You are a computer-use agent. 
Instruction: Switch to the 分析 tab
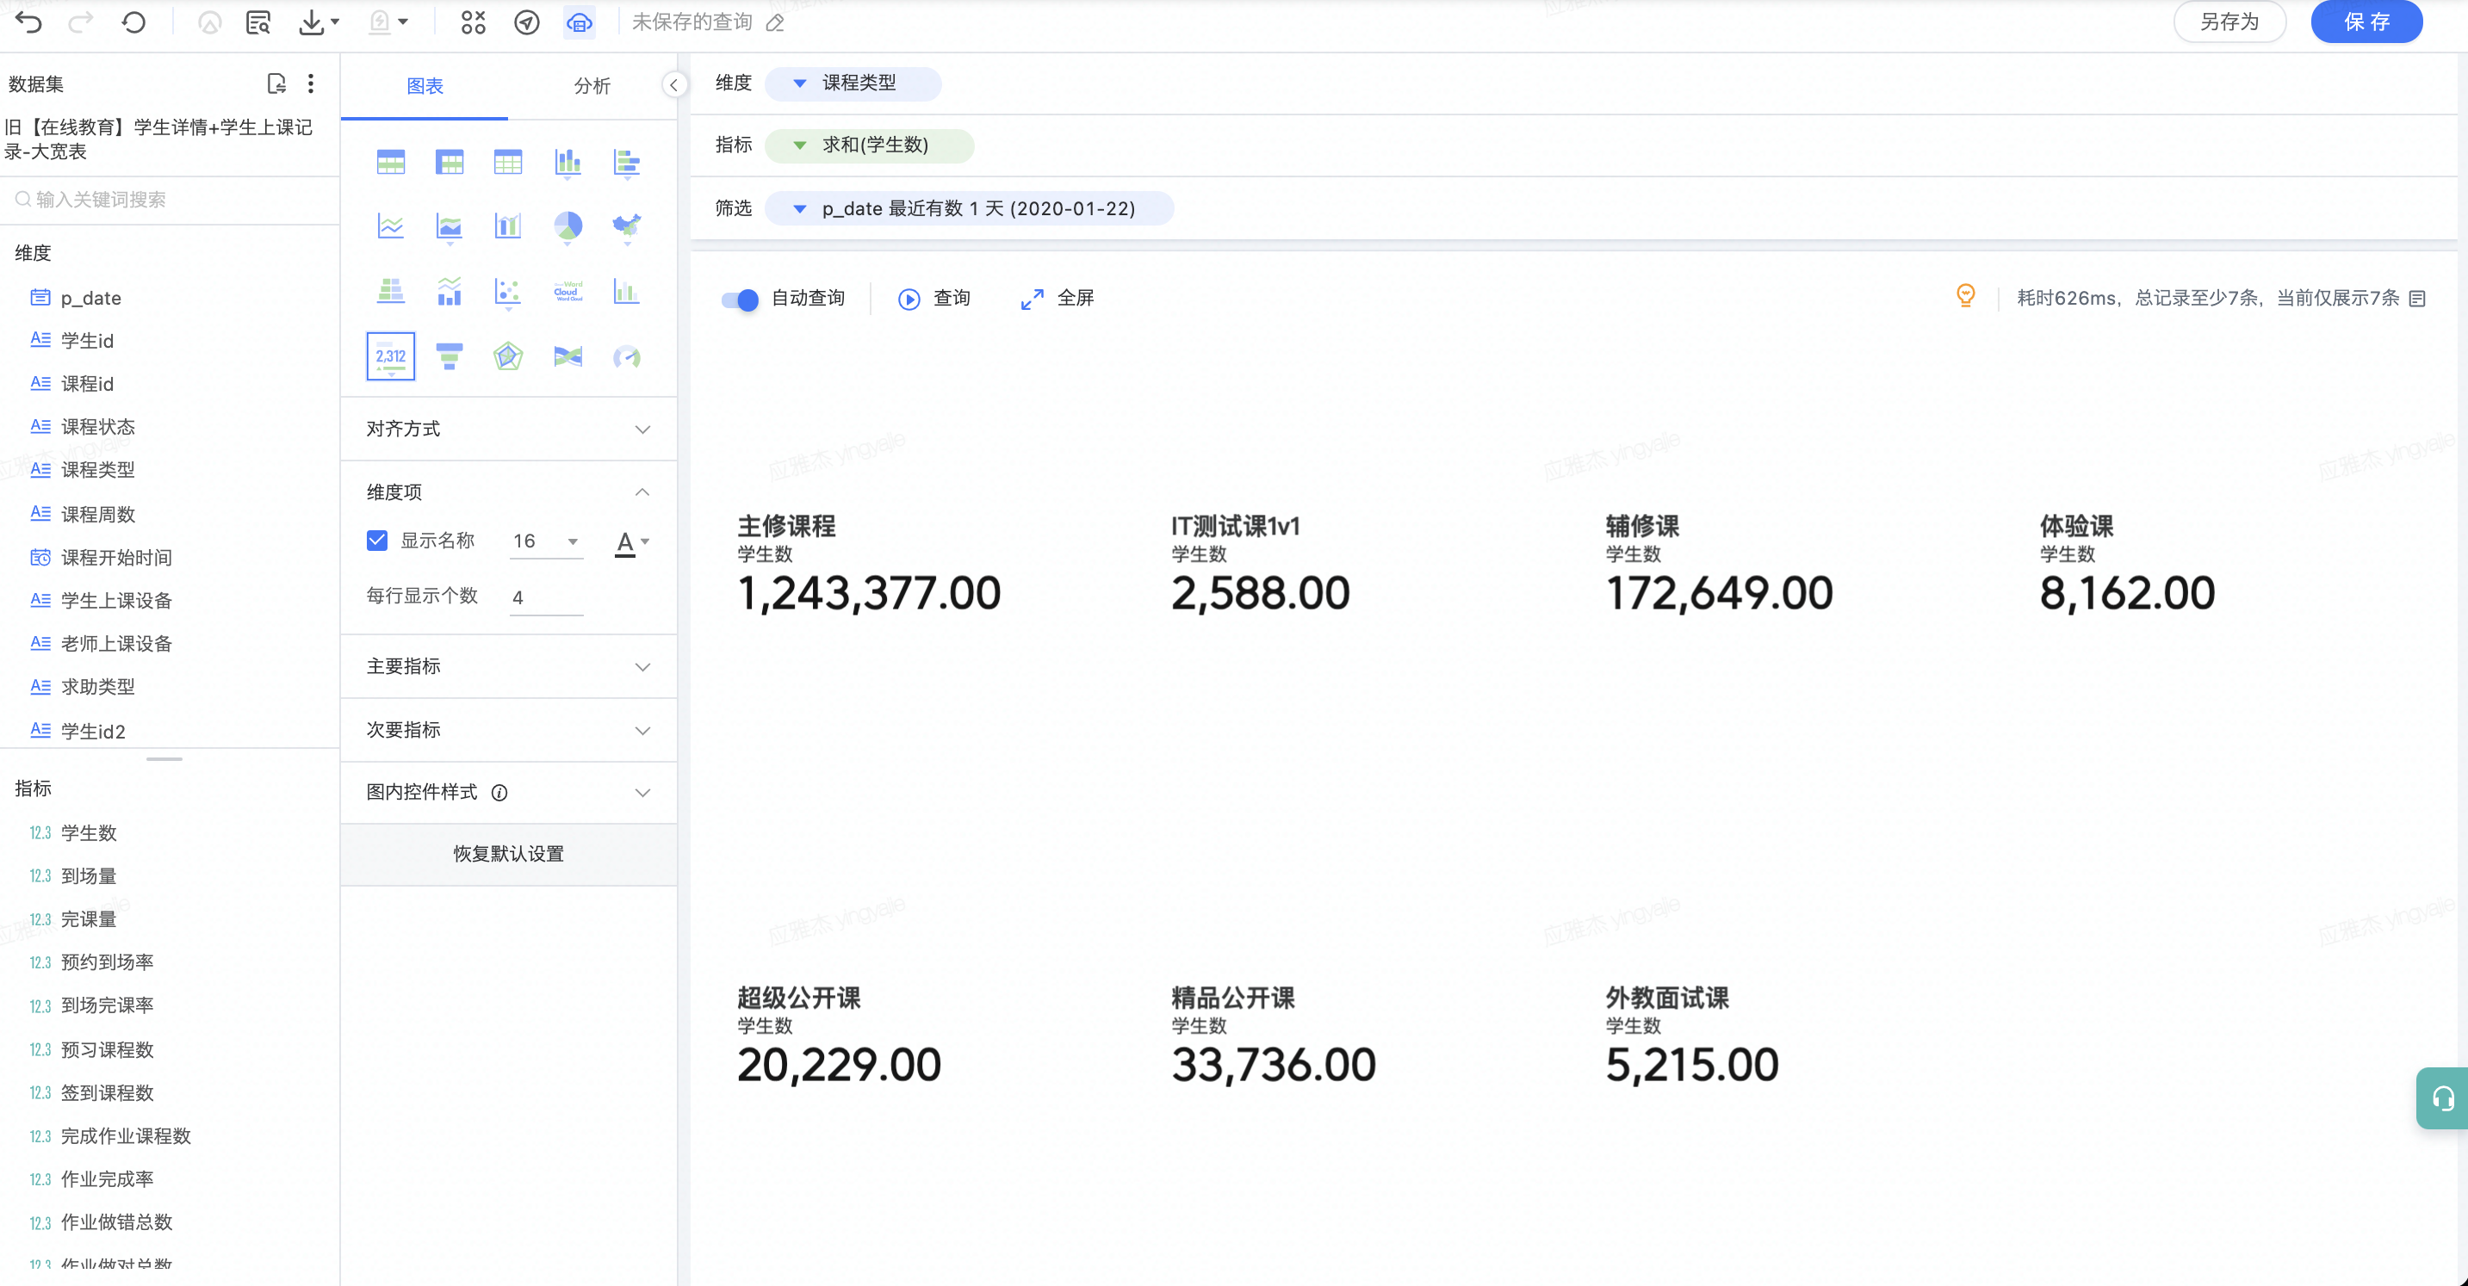(x=592, y=86)
